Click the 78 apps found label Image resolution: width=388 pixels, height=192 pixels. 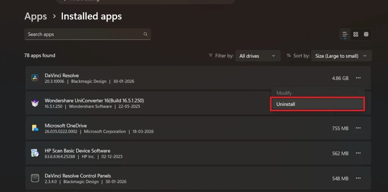click(x=39, y=55)
